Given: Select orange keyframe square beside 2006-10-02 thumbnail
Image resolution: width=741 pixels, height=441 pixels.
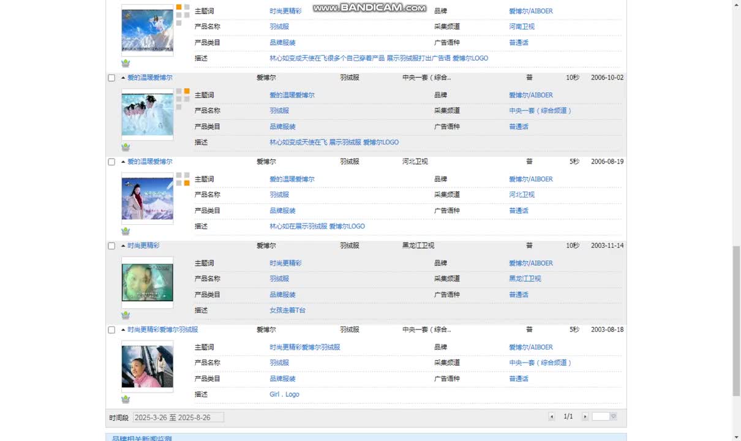Looking at the screenshot, I should pyautogui.click(x=187, y=91).
